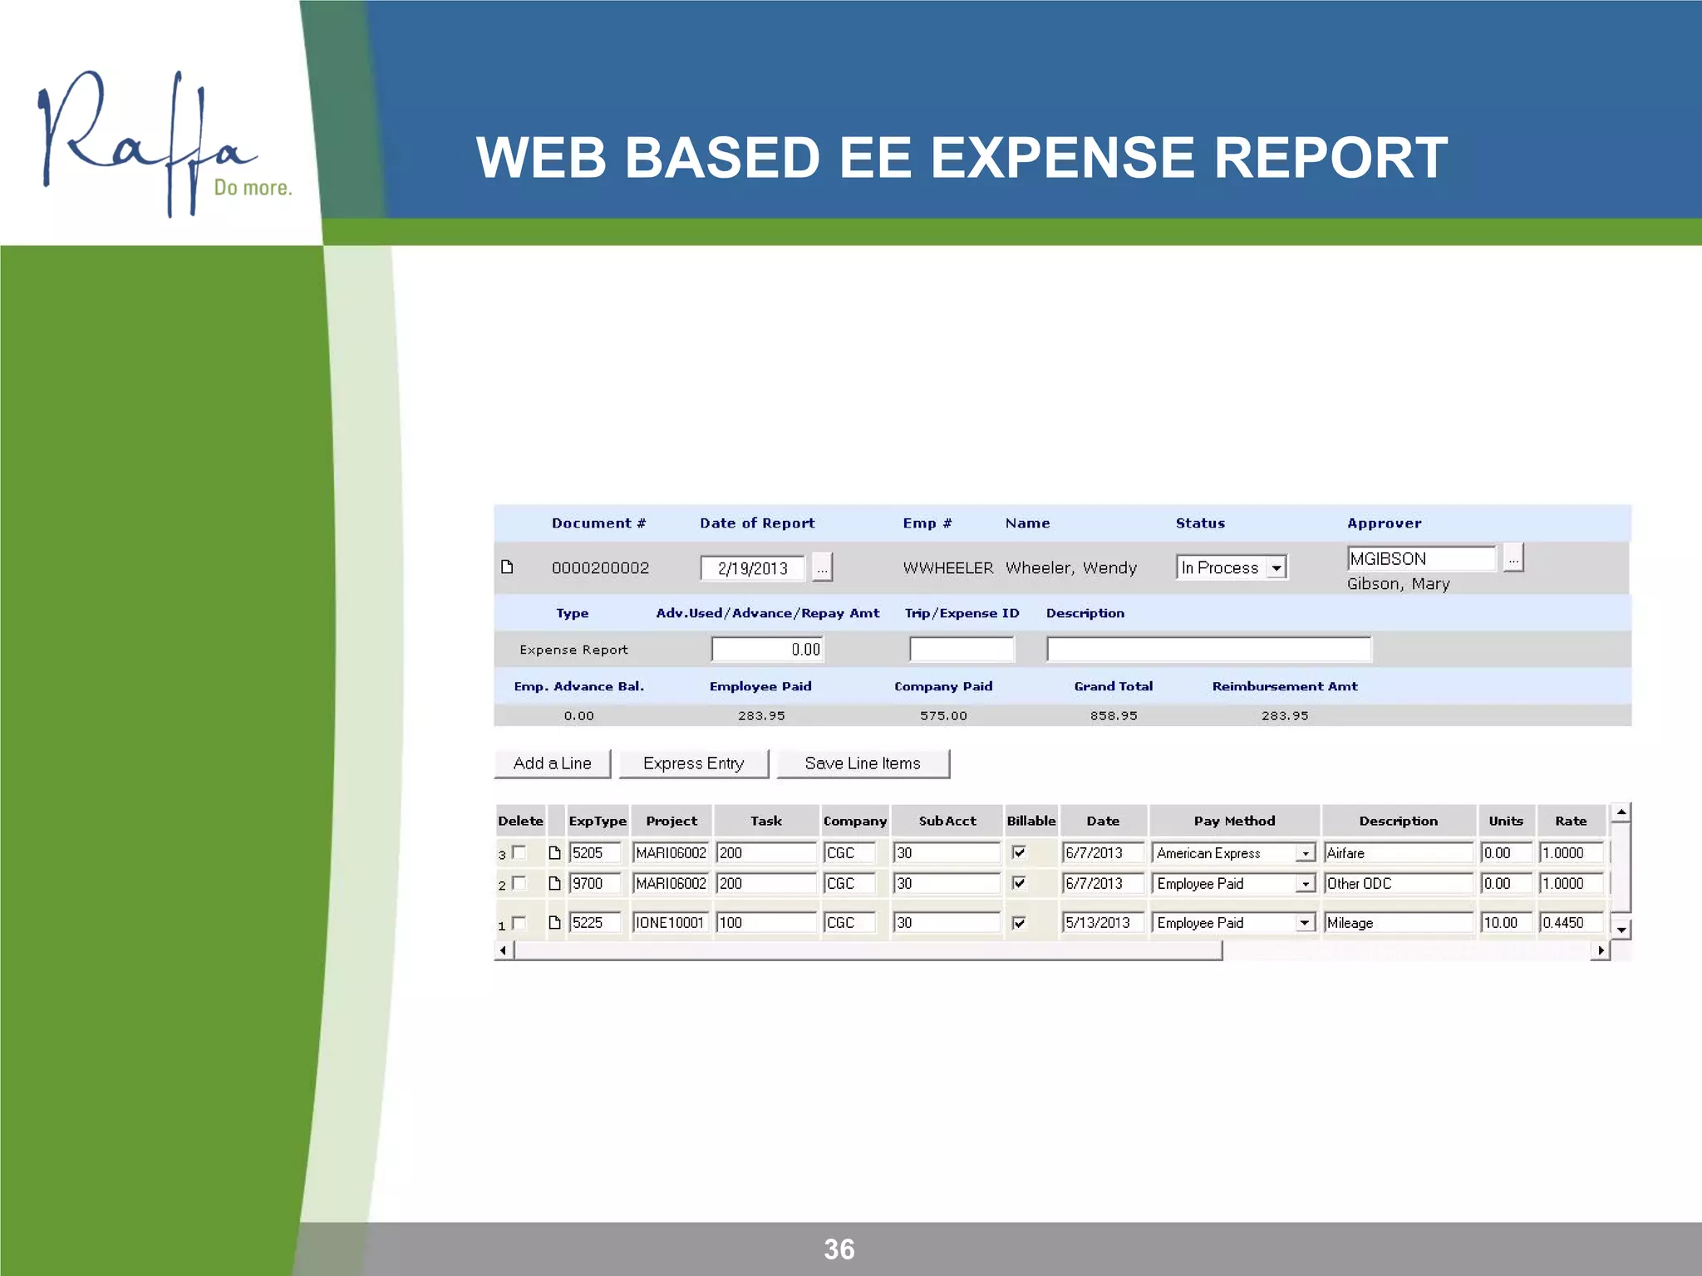
Task: Click the document number 0000200002
Action: pos(600,568)
